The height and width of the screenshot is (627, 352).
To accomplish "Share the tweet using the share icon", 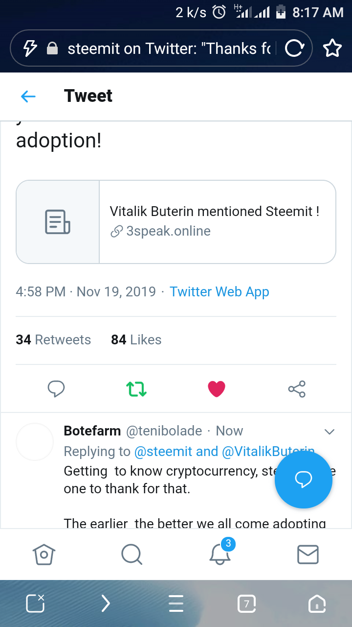I will [x=297, y=389].
